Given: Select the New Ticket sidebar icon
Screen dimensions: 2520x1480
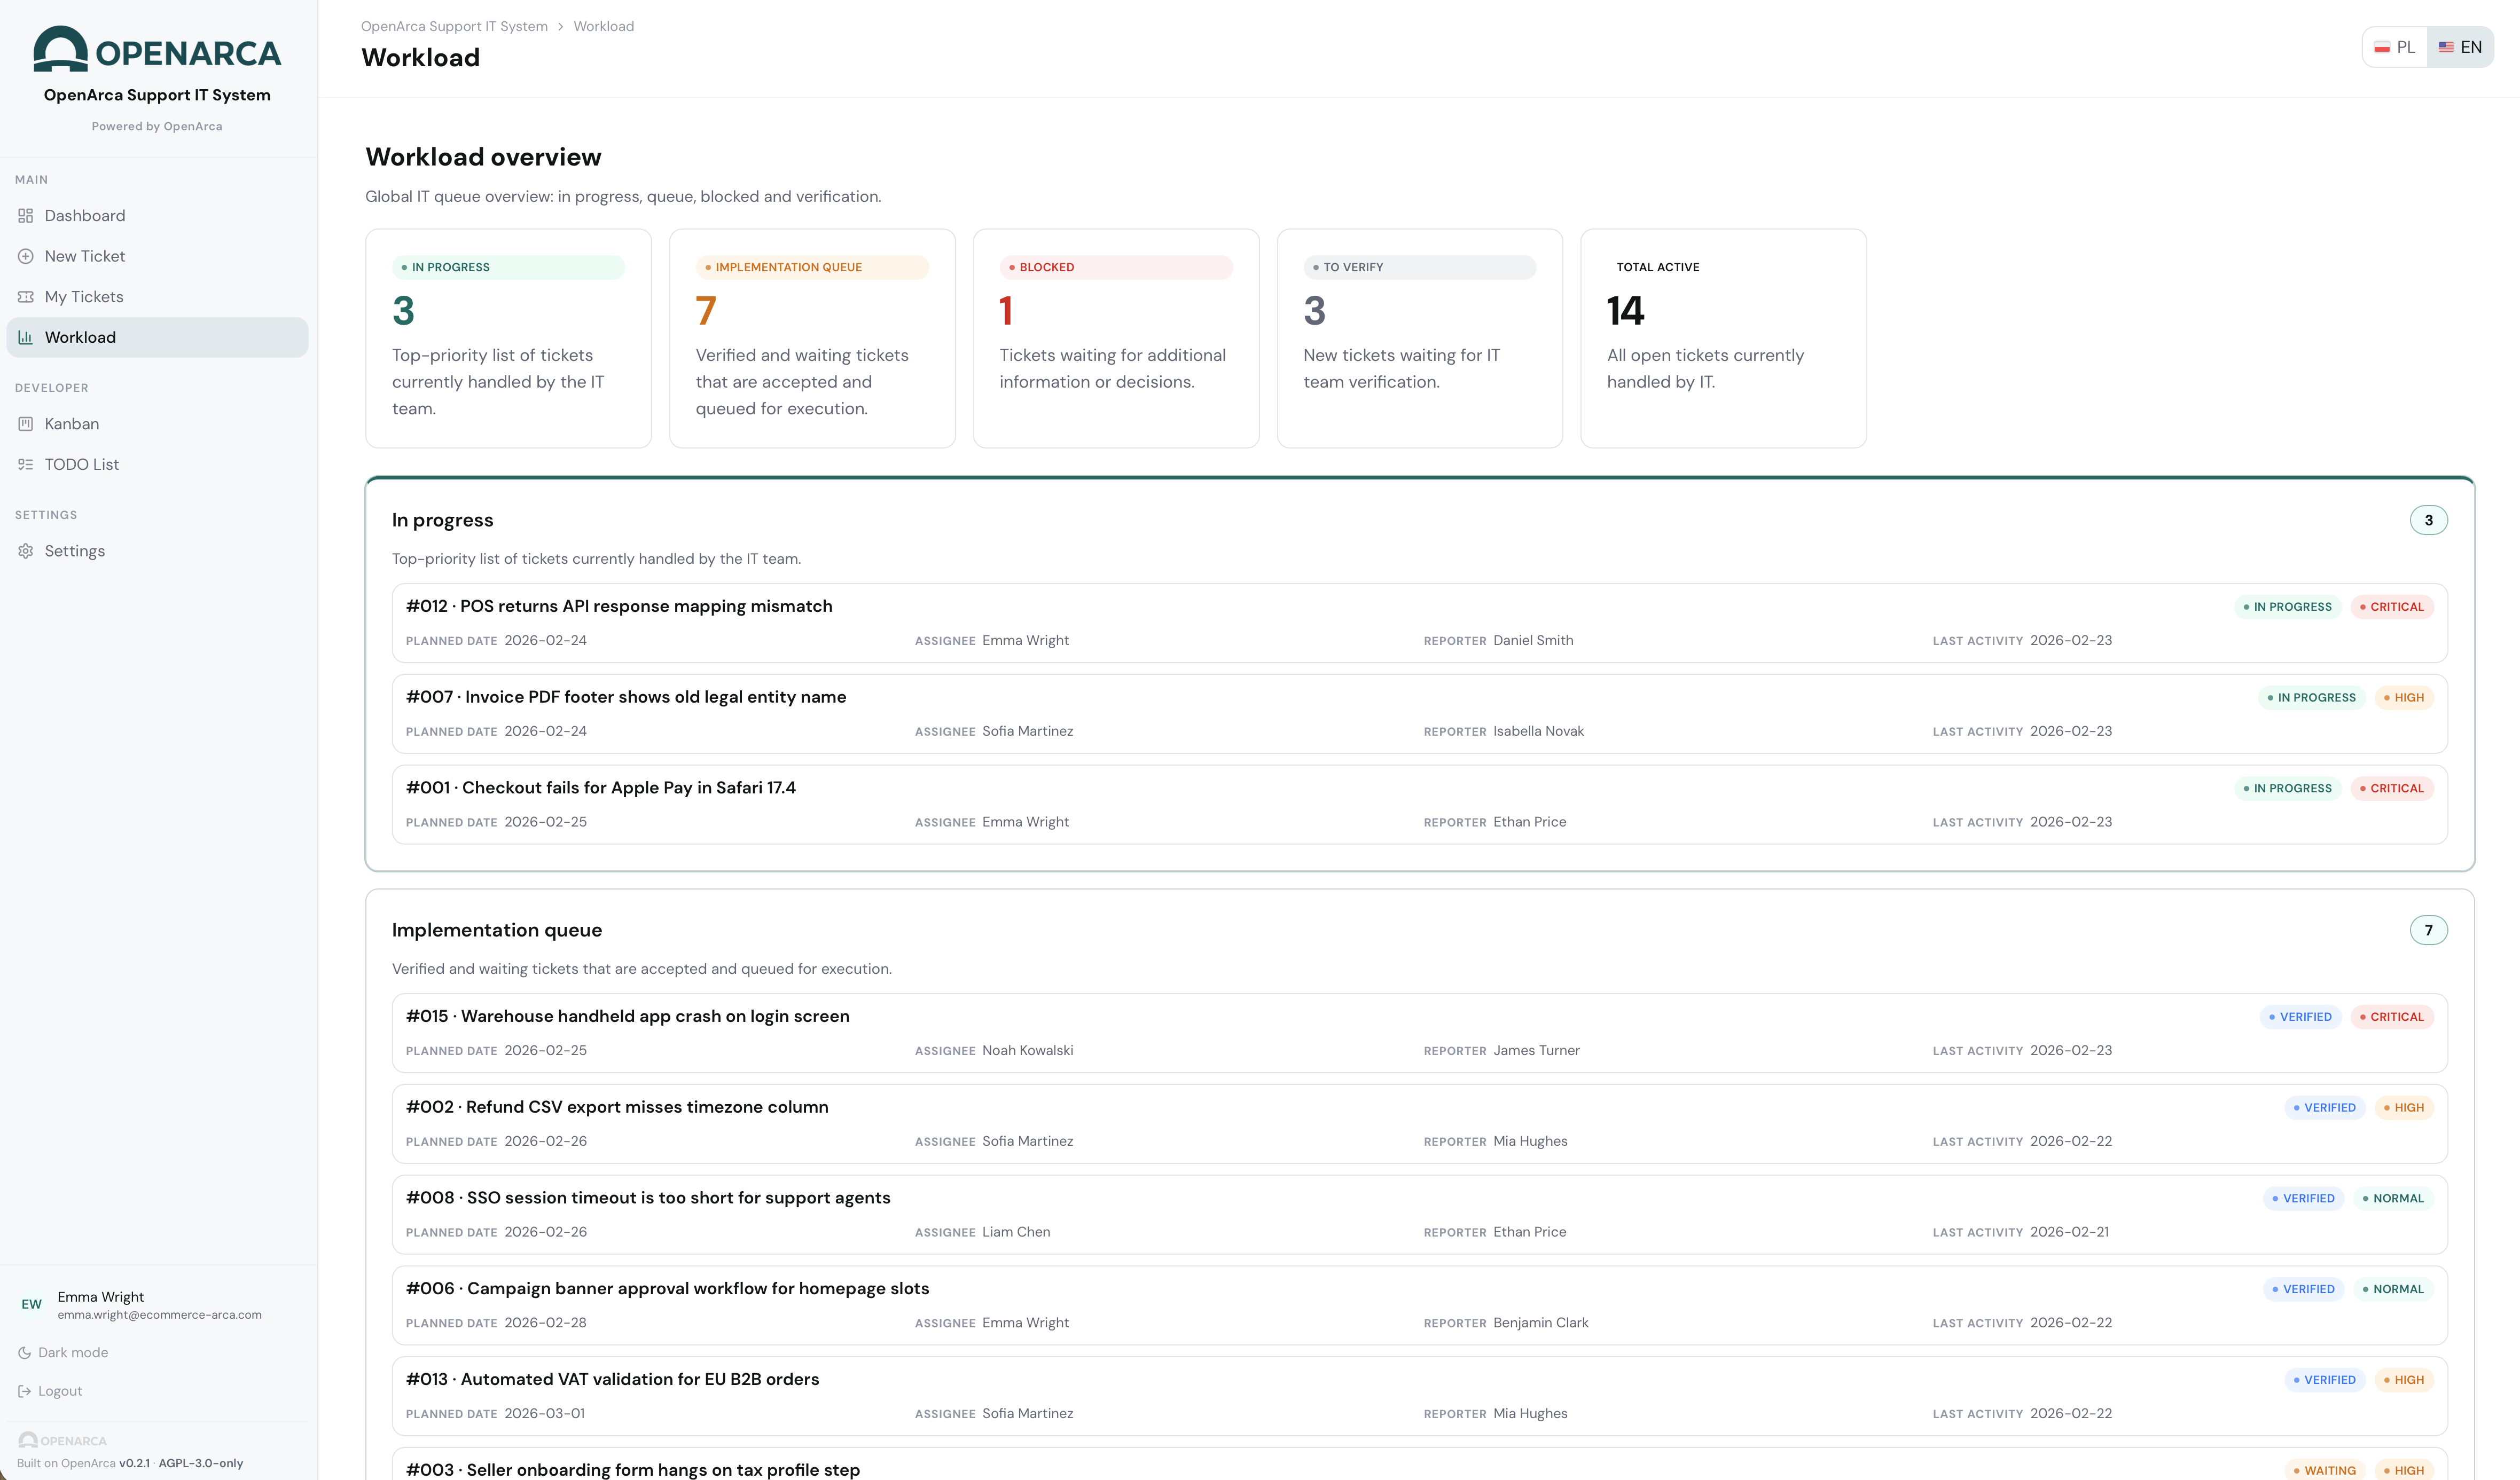Looking at the screenshot, I should (25, 256).
